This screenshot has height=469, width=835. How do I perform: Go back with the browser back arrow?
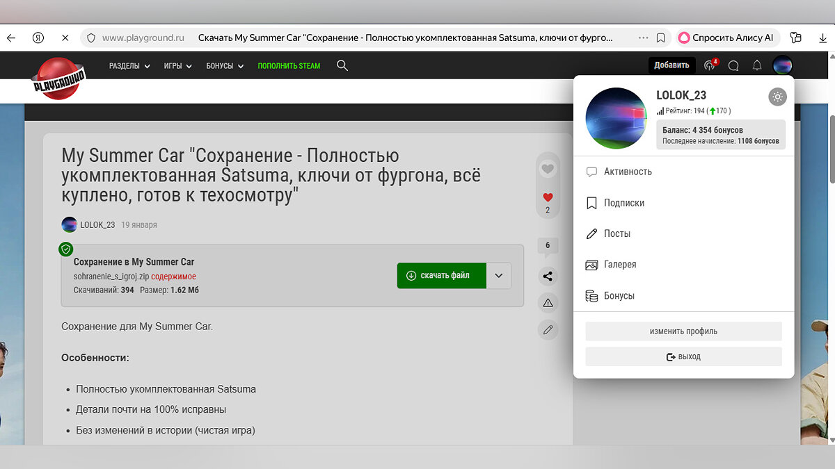[10, 38]
